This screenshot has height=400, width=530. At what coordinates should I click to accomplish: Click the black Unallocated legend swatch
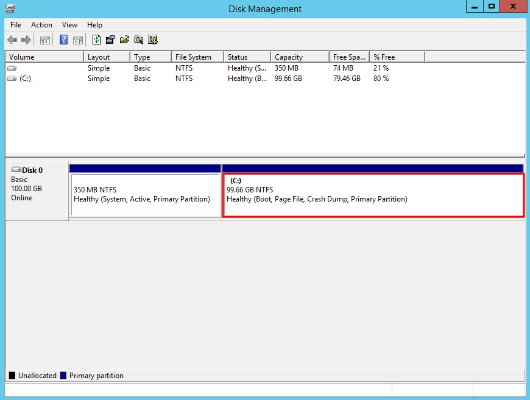click(x=12, y=376)
